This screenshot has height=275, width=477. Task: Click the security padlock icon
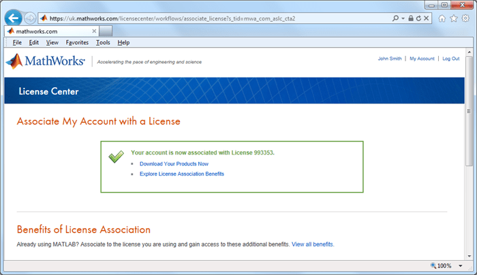point(411,18)
